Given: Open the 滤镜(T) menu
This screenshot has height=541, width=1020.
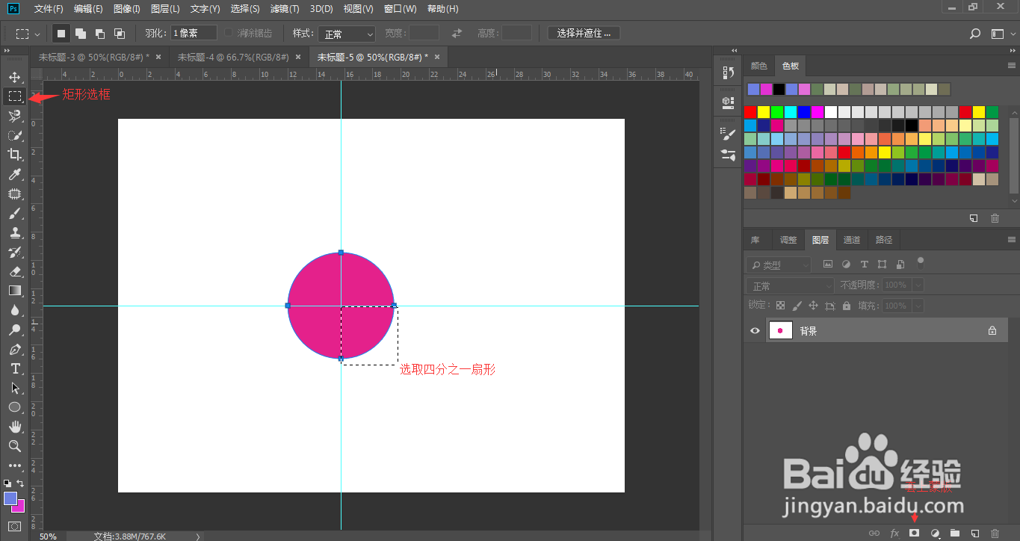Looking at the screenshot, I should [285, 9].
